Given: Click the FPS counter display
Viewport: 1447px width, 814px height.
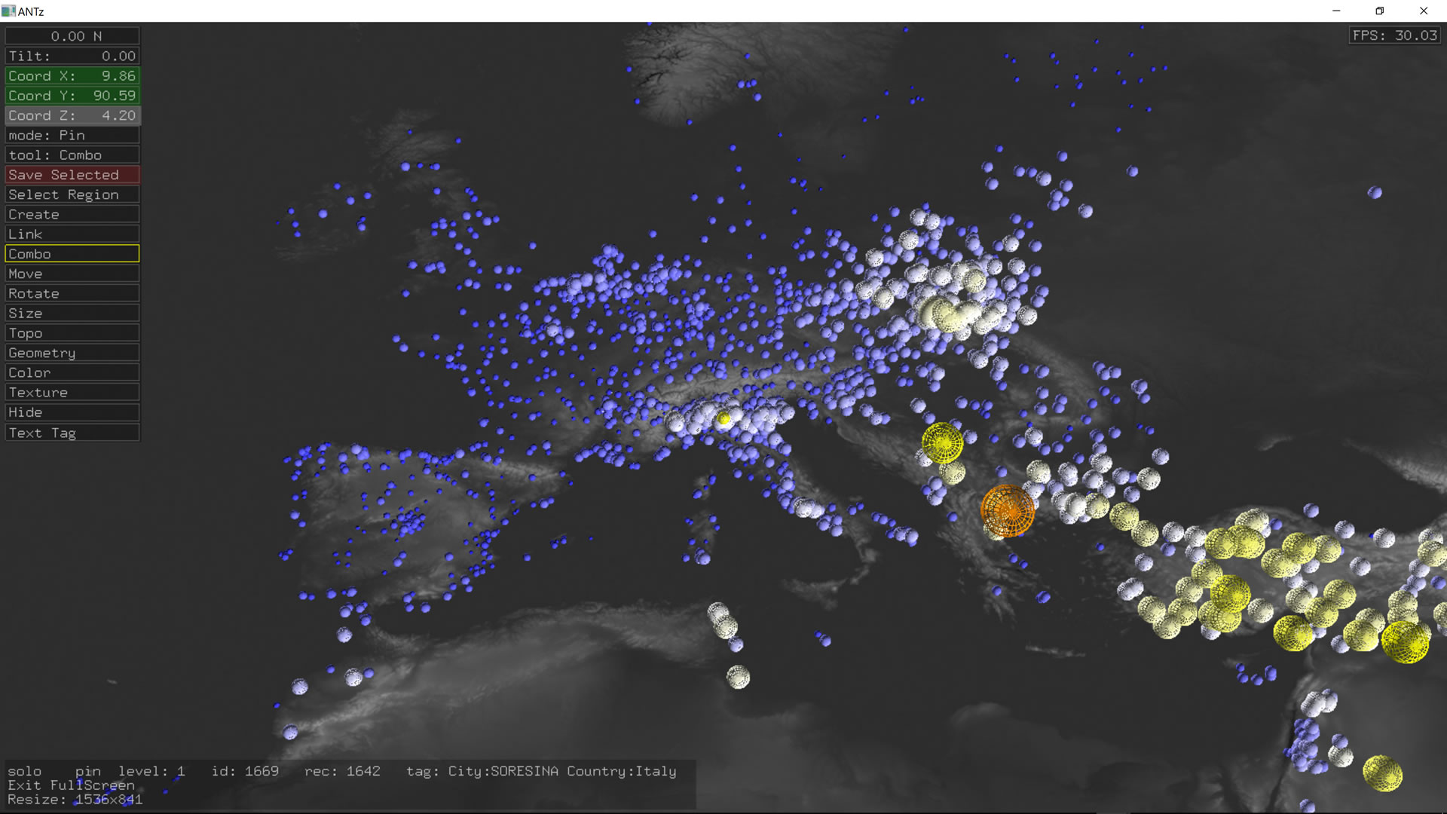Looking at the screenshot, I should click(x=1394, y=35).
